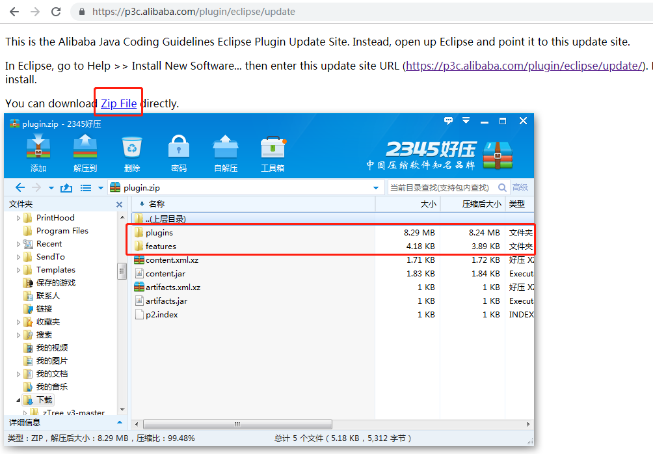Click the Zip File hyperlink on the webpage
The width and height of the screenshot is (653, 454).
(x=117, y=103)
